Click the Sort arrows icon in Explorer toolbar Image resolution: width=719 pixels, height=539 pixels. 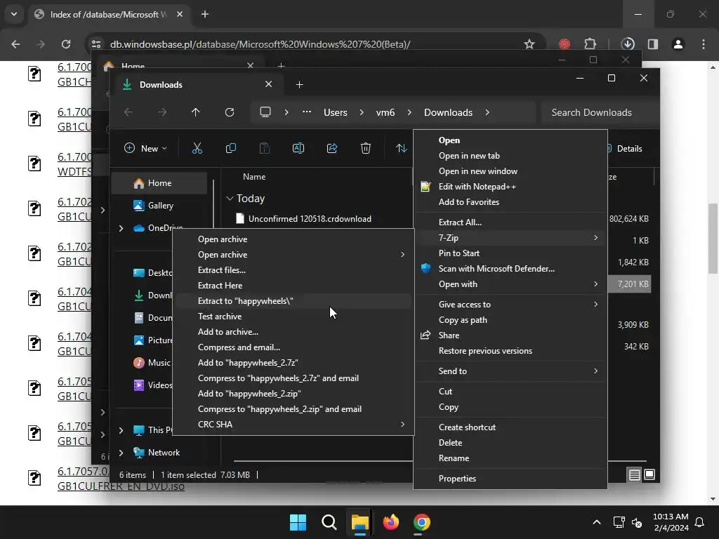401,148
